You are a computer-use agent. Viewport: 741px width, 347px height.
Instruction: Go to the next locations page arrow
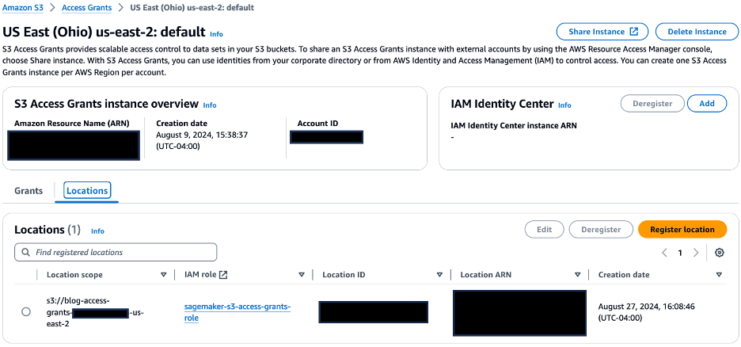click(696, 253)
